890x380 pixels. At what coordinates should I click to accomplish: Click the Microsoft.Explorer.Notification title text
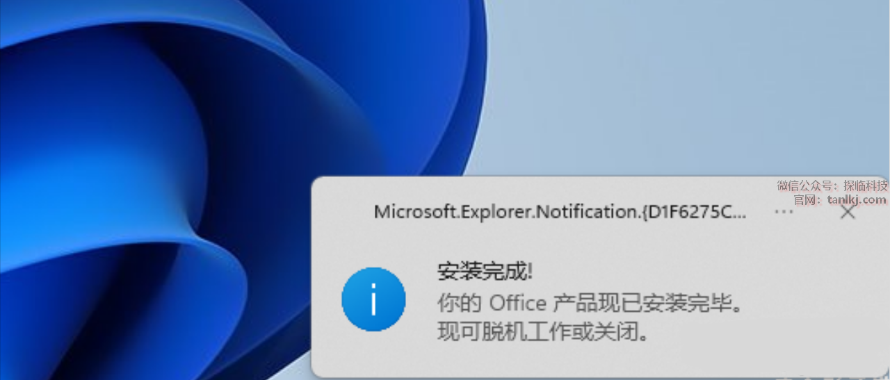click(560, 212)
